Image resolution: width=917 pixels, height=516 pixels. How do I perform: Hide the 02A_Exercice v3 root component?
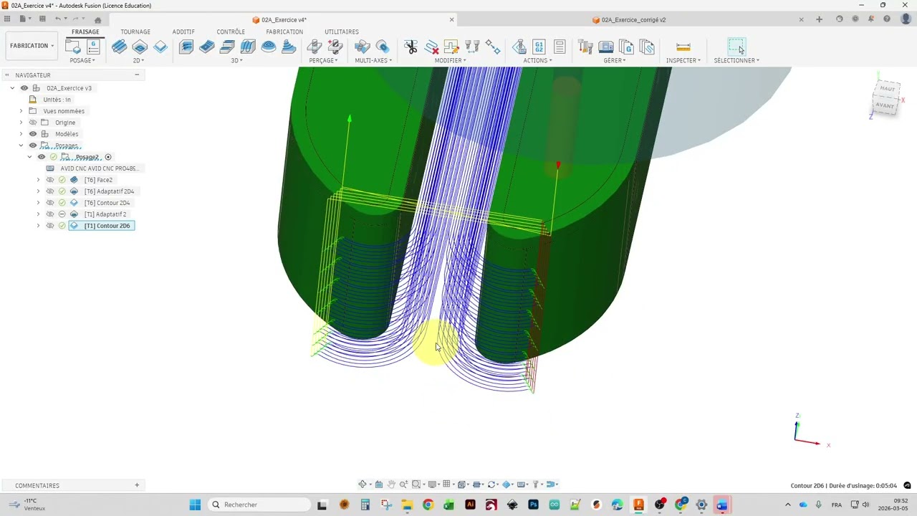(24, 88)
